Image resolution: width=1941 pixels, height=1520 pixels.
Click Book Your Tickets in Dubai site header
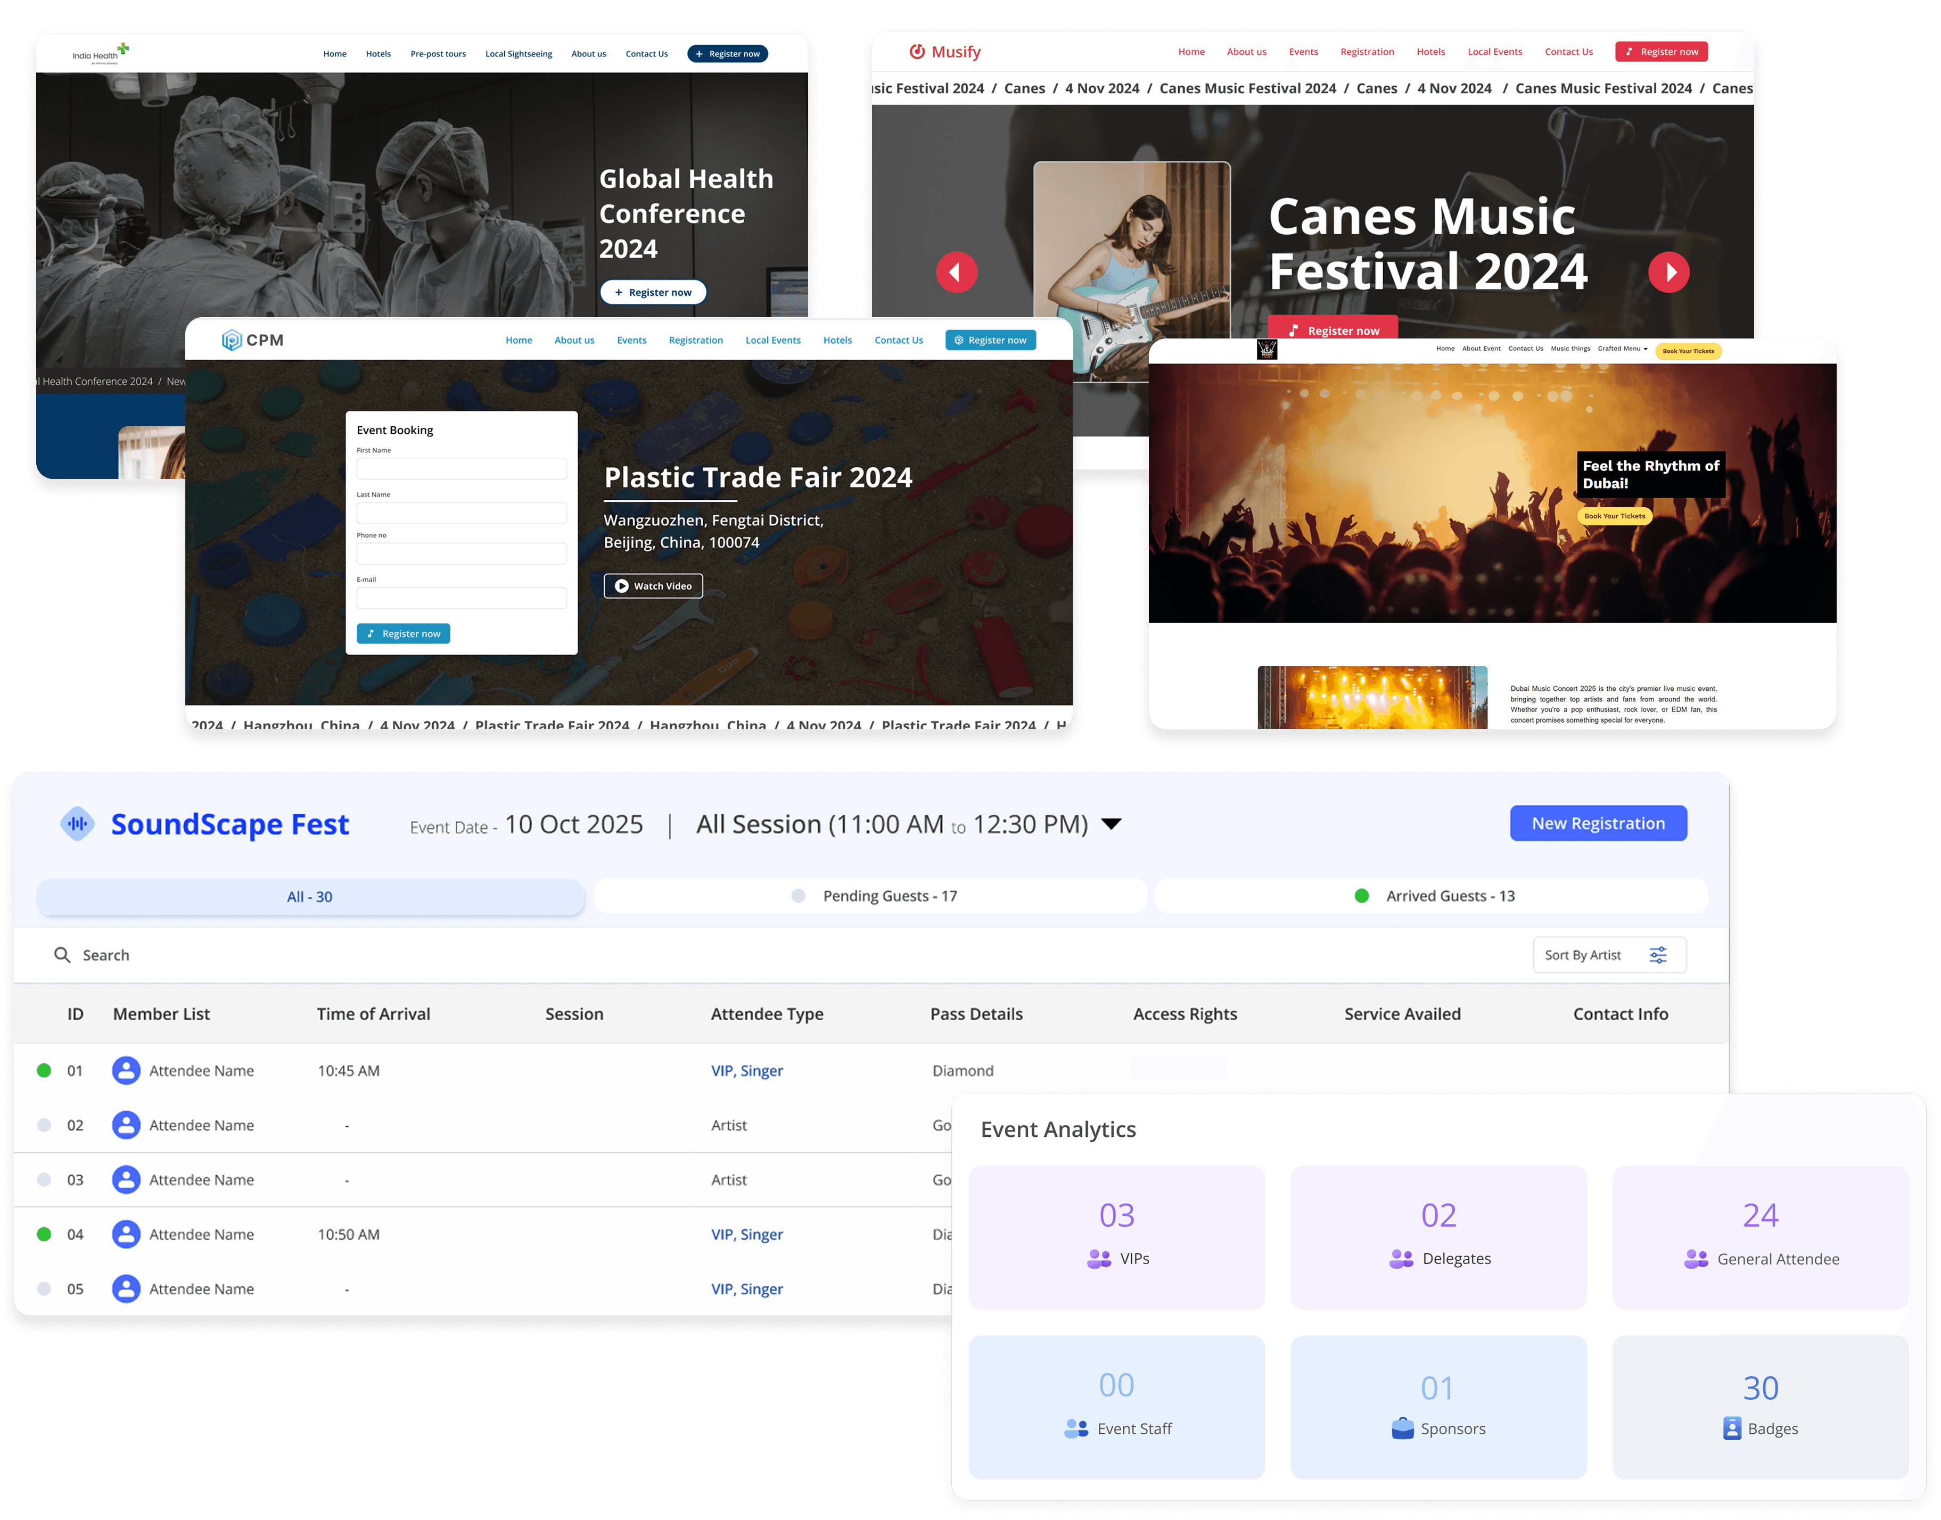[1688, 351]
